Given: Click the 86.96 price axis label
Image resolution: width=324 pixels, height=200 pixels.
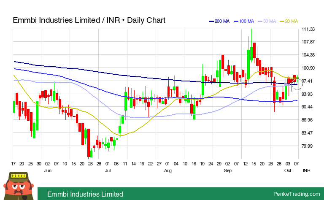Looking at the screenshot, I should [307, 120].
